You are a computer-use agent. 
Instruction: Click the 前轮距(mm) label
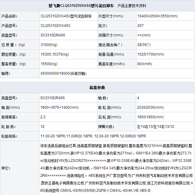click(110, 108)
